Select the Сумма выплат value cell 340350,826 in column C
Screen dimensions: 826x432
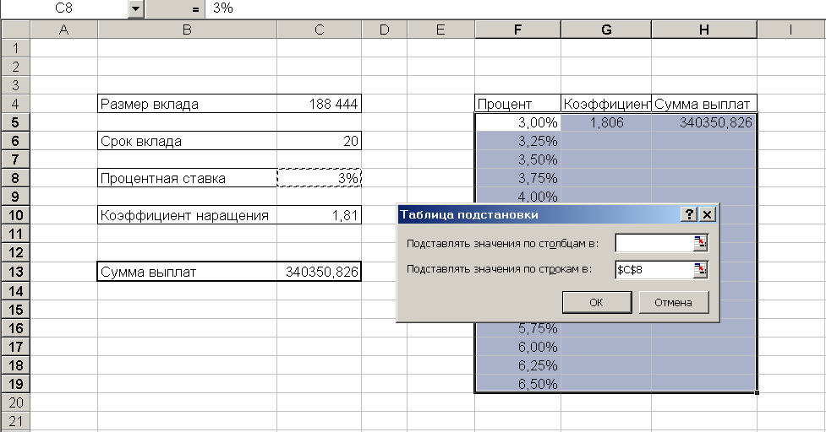319,272
